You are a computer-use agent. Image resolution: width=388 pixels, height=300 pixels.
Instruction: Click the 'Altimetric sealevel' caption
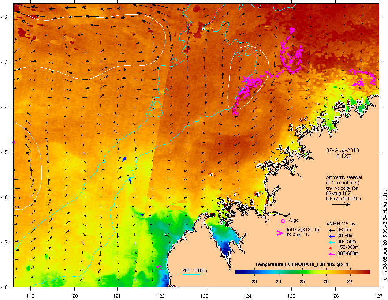point(344,177)
